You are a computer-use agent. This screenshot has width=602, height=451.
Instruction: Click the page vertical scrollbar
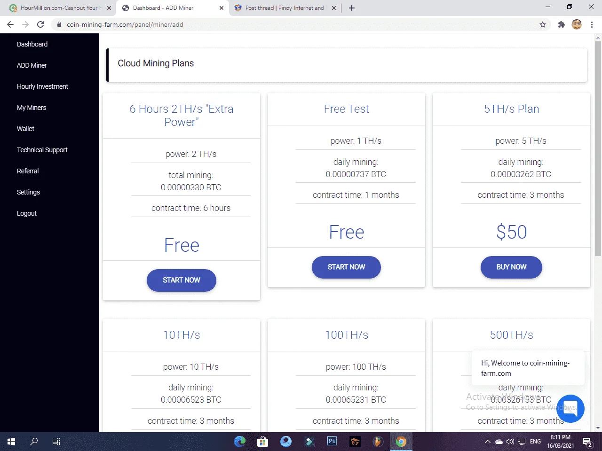click(x=598, y=148)
